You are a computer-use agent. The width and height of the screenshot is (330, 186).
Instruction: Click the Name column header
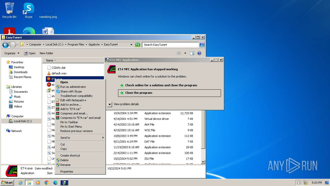click(x=49, y=60)
